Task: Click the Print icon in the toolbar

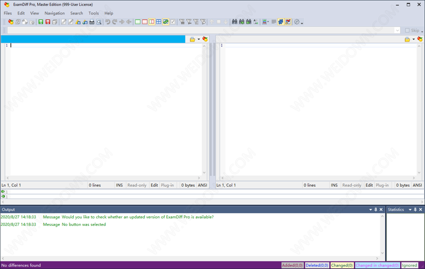Action: (92, 22)
